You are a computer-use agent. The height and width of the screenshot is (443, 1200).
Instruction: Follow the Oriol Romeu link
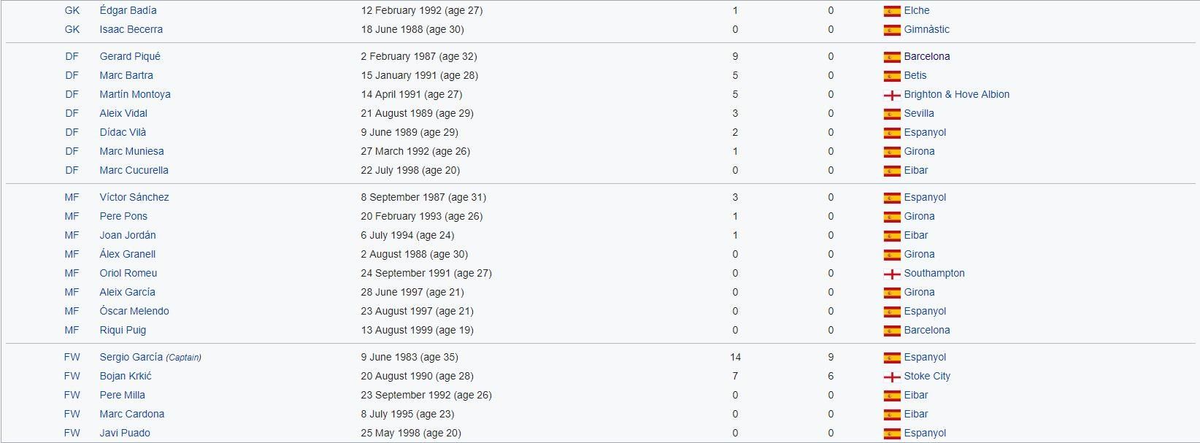point(128,273)
